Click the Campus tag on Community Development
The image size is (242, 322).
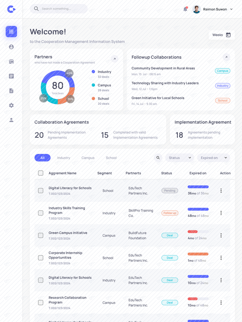click(222, 71)
